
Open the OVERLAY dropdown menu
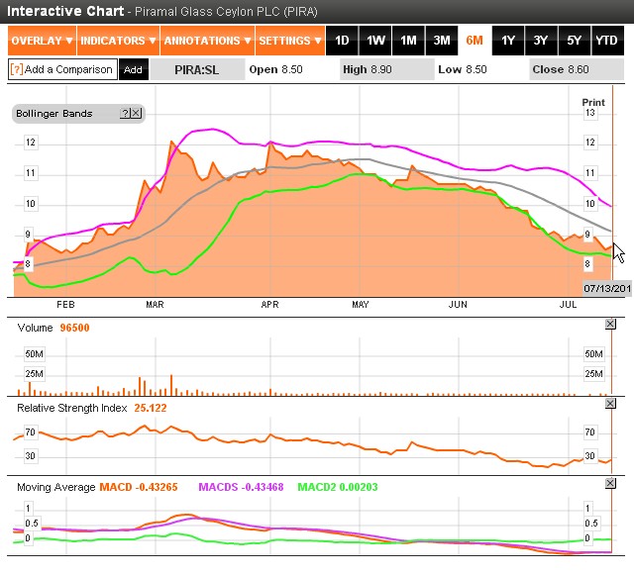pos(42,41)
